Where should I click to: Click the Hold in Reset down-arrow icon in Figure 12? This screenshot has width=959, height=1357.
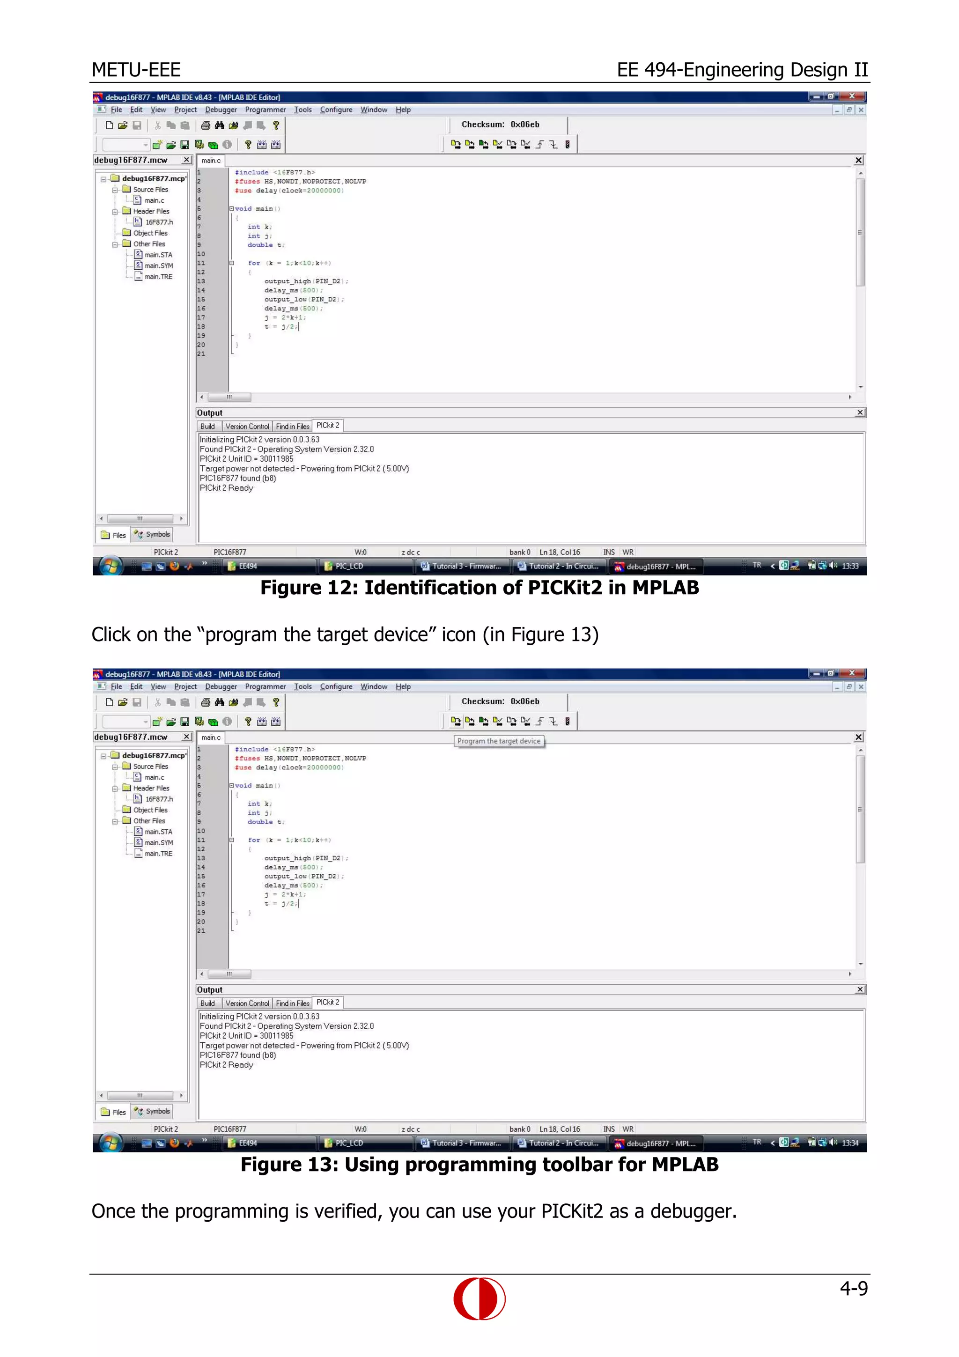tap(553, 144)
